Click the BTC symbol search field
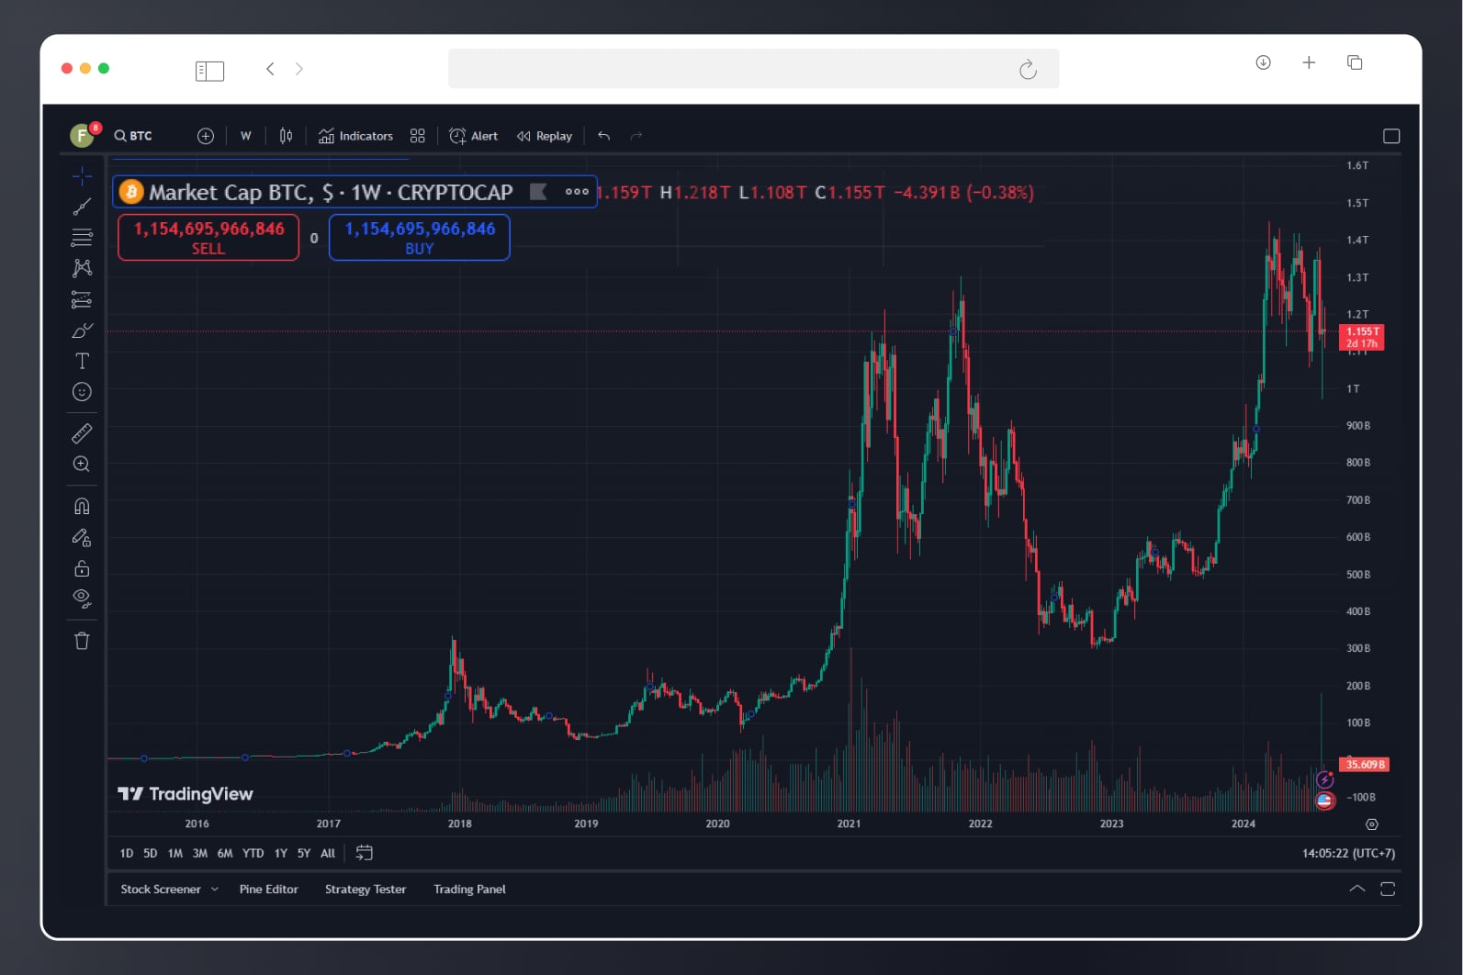 point(134,136)
